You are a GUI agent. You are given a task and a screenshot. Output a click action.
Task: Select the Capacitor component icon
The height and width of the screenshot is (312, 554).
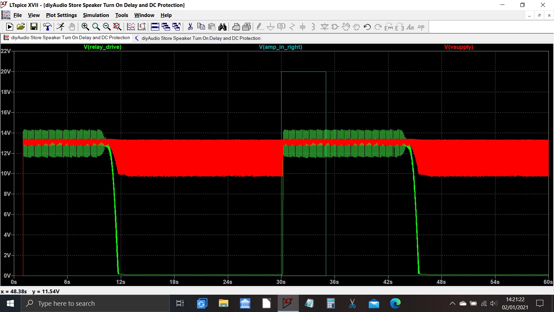[303, 27]
